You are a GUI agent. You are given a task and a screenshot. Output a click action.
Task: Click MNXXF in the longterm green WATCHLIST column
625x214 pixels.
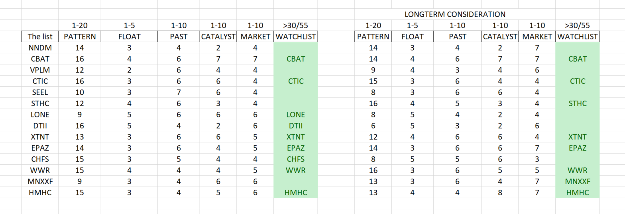tap(577, 182)
